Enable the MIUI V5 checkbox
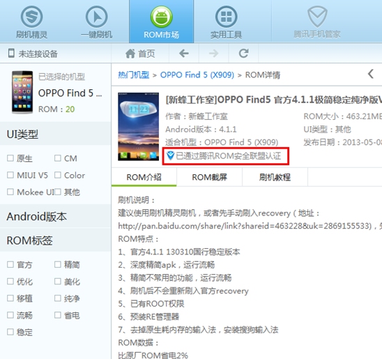The image size is (382, 359). click(x=10, y=175)
